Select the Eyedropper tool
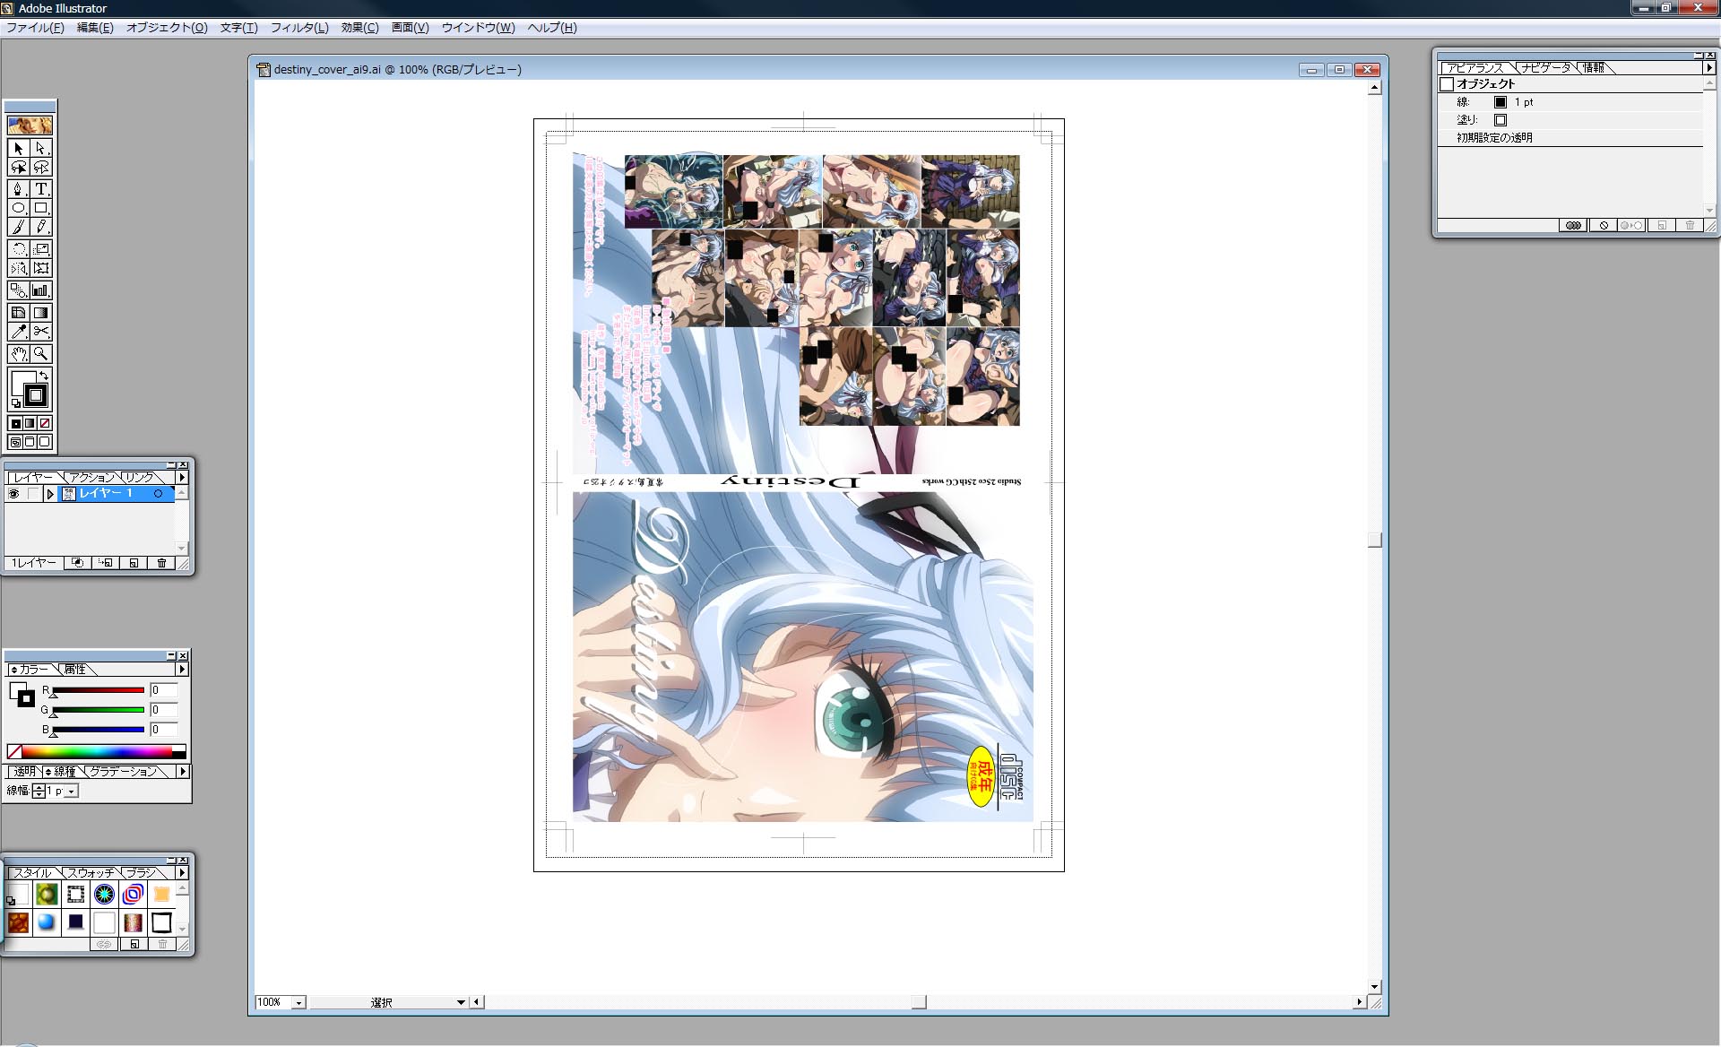 (x=19, y=332)
